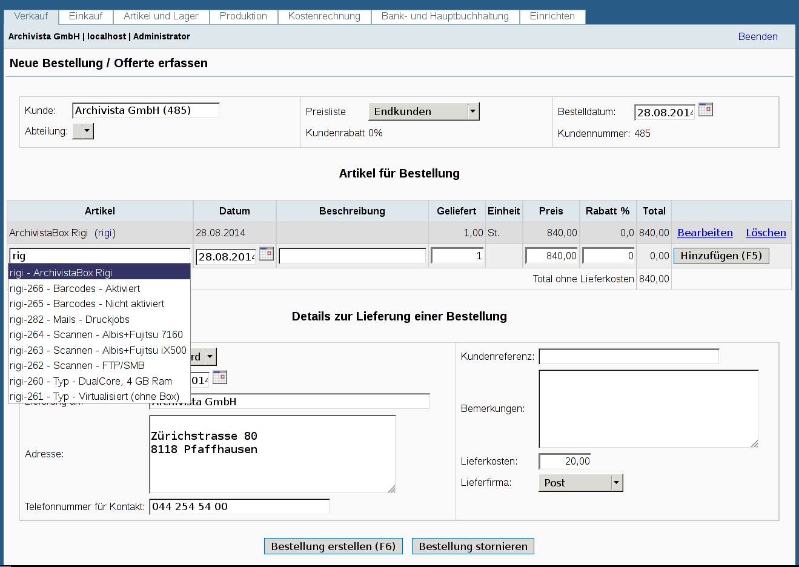Click the Total ohne Lieferkosten label

583,279
